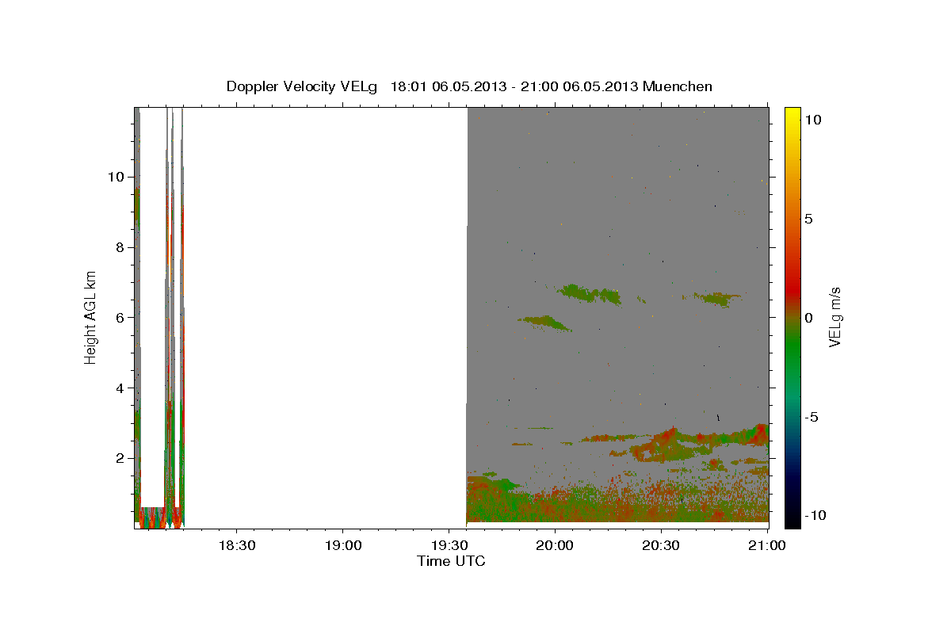
Task: Click the 19:00 time tick label
Action: pos(342,546)
